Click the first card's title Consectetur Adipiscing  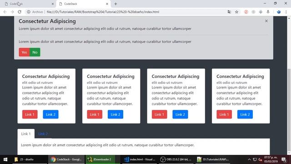pos(46,77)
